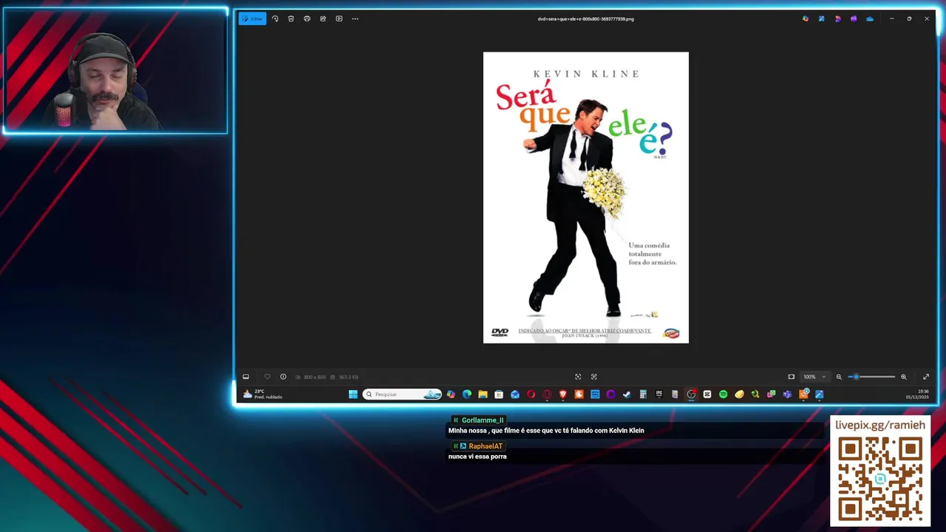Click the file name in the title bar
Viewport: 946px width, 532px height.
pyautogui.click(x=586, y=18)
